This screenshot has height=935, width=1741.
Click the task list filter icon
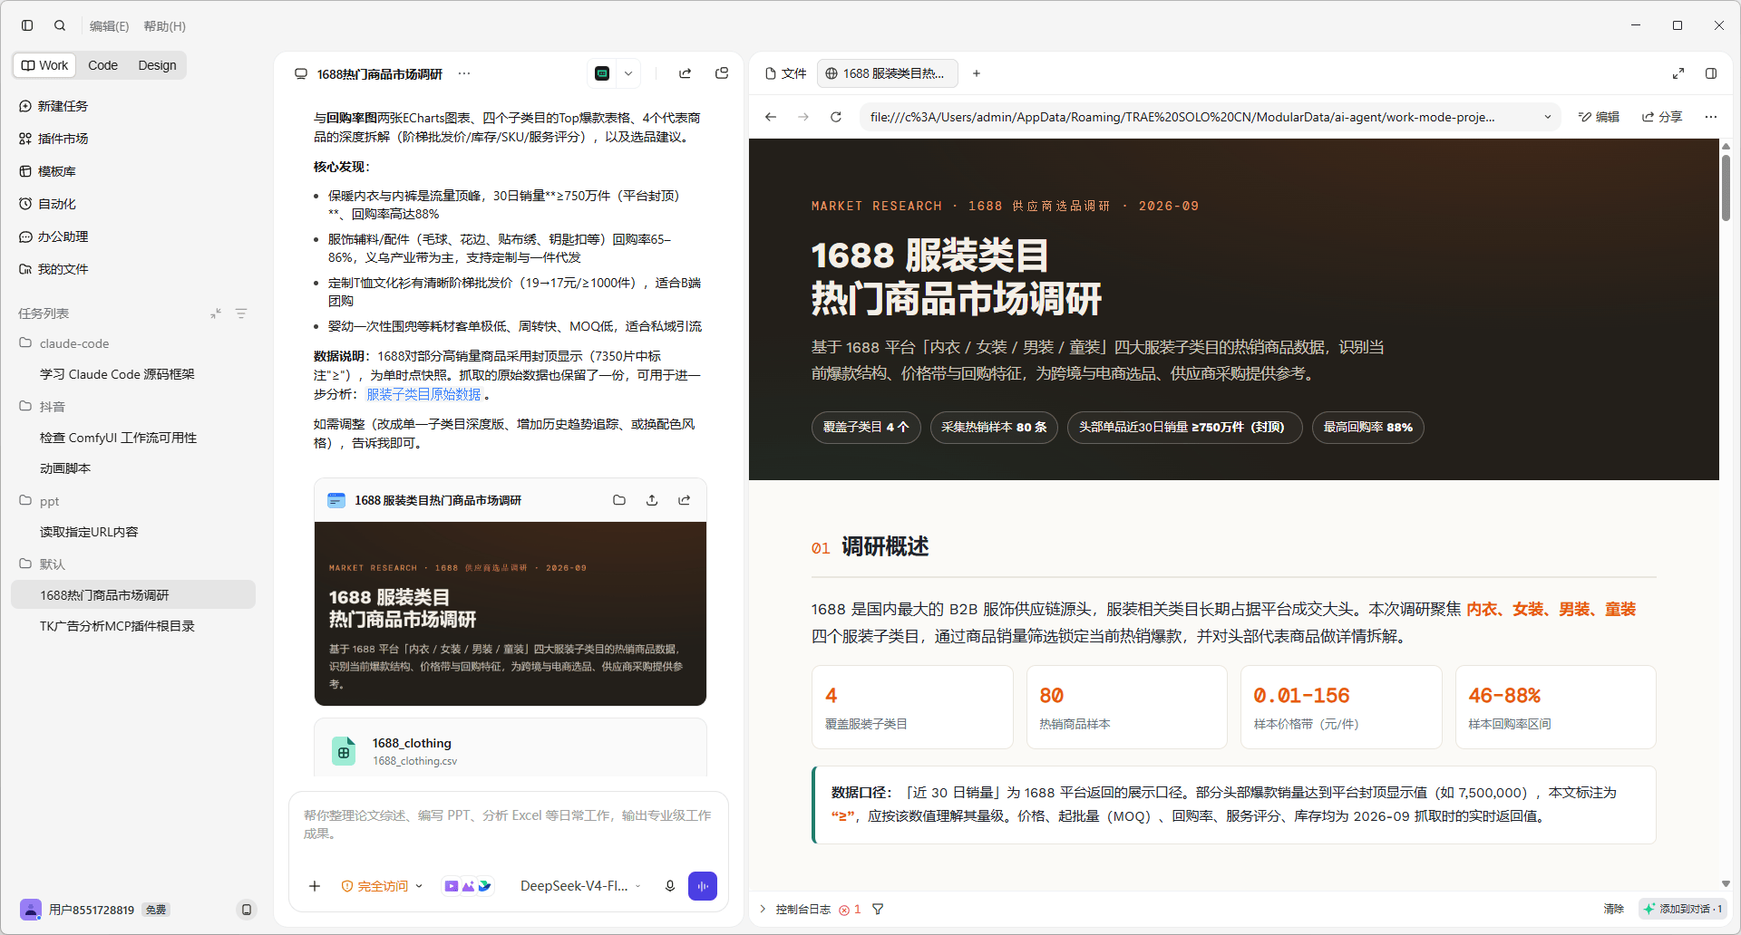pyautogui.click(x=241, y=313)
